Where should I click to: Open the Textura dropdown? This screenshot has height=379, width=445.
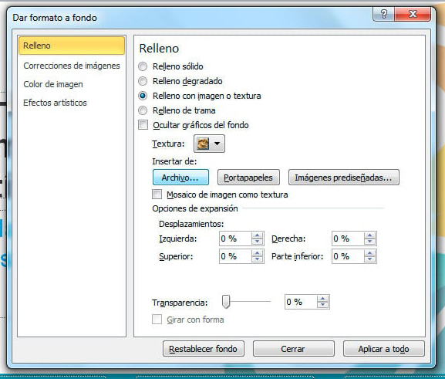click(x=209, y=144)
